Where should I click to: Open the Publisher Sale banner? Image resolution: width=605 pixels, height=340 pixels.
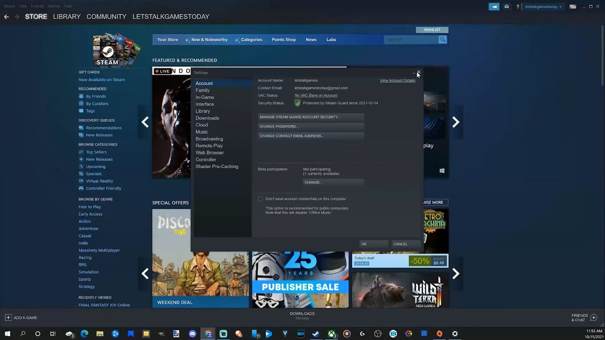(300, 280)
